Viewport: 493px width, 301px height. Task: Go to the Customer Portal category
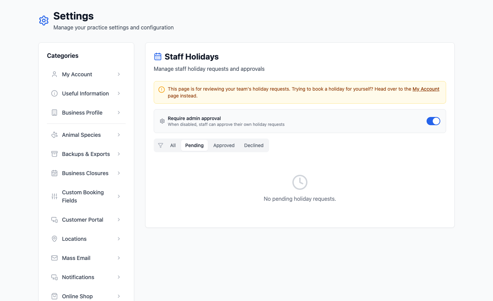click(x=86, y=220)
